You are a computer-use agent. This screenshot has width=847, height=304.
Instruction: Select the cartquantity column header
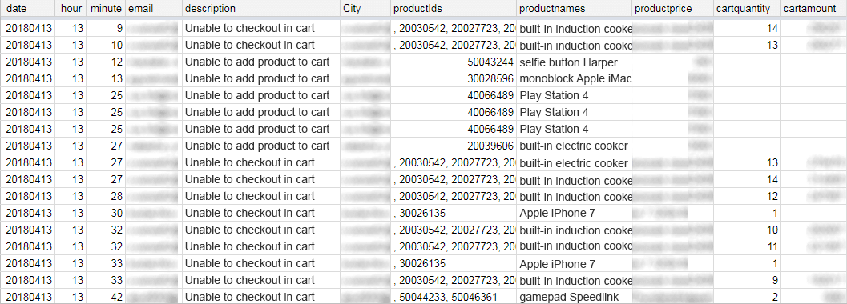coord(747,9)
